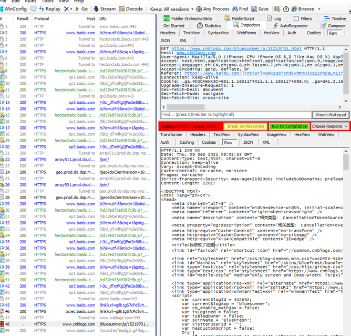Click the WinConfig toolbar button
Viewport: 351px width, 336px height.
(x=14, y=9)
